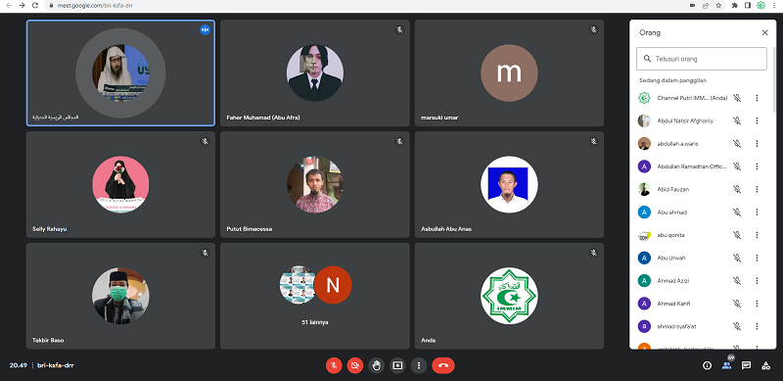
Task: Go back with the browser back arrow
Action: click(x=9, y=6)
